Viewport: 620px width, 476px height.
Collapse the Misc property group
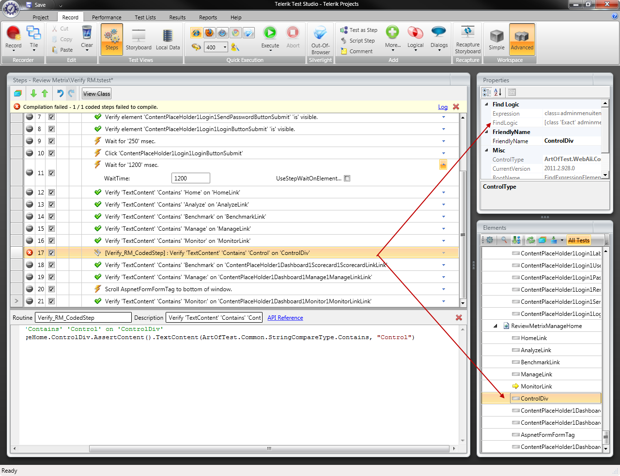tap(487, 150)
